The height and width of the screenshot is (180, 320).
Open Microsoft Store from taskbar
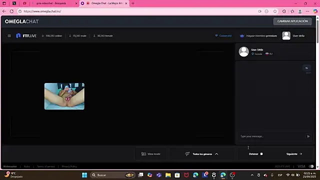click(x=177, y=175)
